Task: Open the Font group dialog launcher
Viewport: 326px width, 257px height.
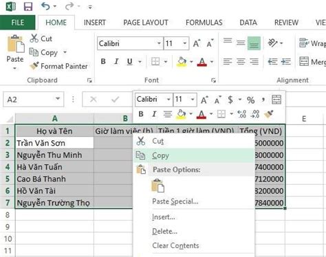Action: [213, 80]
